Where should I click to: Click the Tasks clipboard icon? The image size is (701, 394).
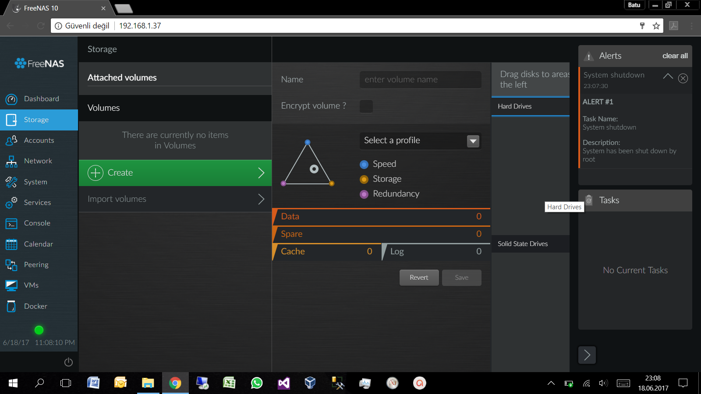point(589,200)
